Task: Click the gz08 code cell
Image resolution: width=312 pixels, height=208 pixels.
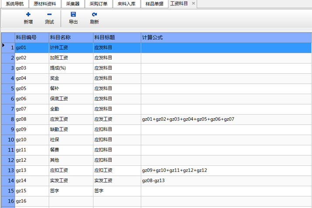Action: pos(32,119)
